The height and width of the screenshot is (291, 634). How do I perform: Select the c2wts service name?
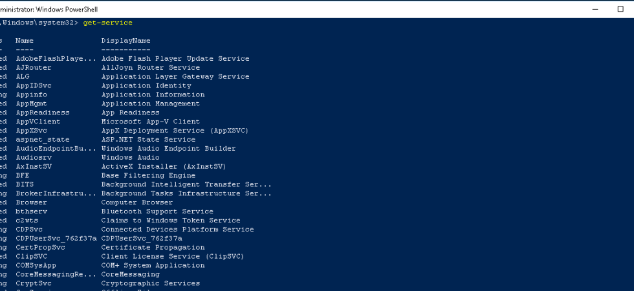27,221
